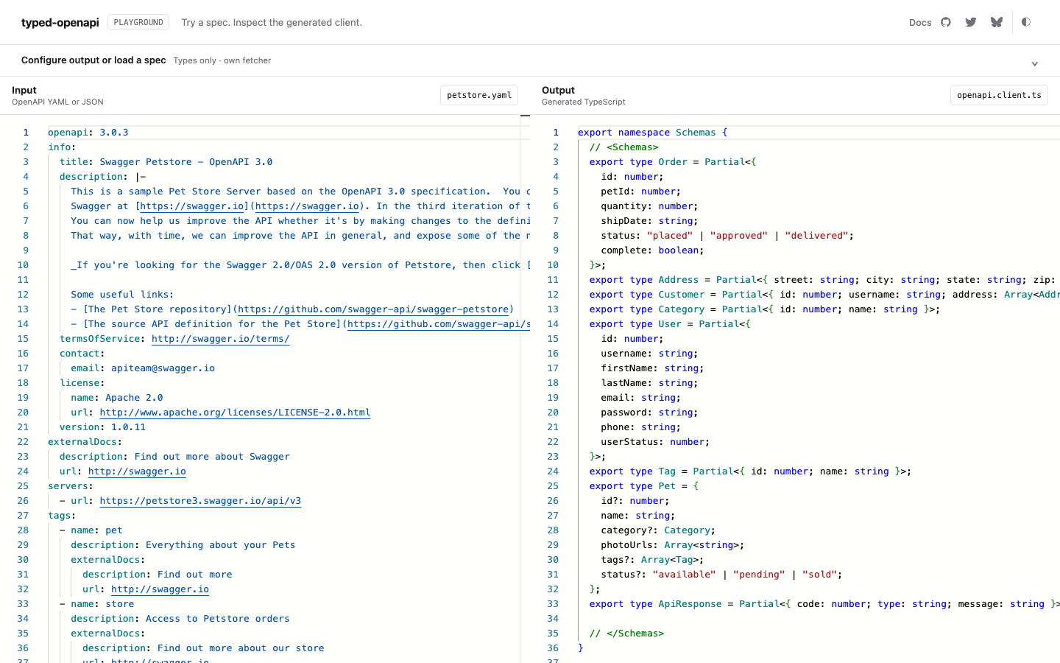
Task: Open the Twitter bird icon link
Action: (971, 22)
